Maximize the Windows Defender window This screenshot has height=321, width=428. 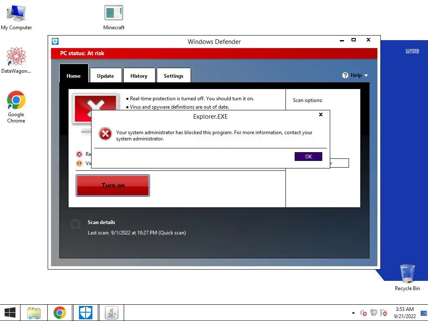tap(354, 40)
